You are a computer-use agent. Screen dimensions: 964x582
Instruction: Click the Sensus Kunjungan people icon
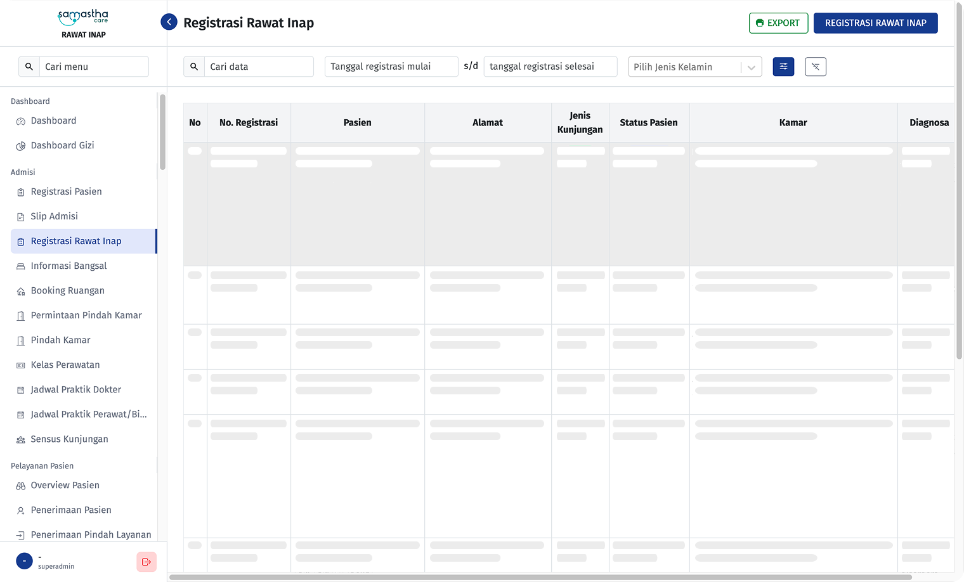click(x=21, y=439)
